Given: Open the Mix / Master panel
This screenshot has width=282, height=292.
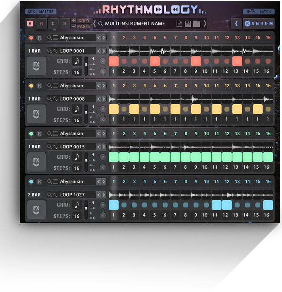Looking at the screenshot, I should pyautogui.click(x=40, y=12).
